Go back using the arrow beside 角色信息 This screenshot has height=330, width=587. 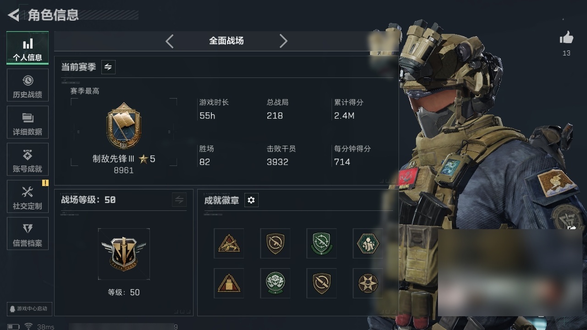(13, 15)
